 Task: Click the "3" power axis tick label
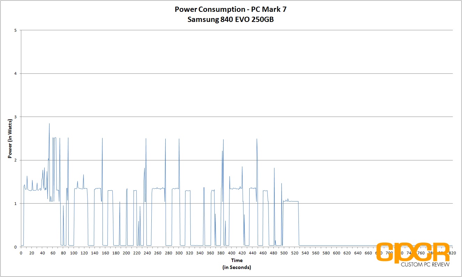pyautogui.click(x=15, y=117)
